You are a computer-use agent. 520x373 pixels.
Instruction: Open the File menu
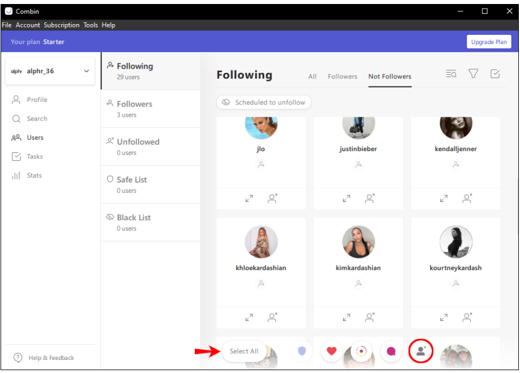pos(7,25)
